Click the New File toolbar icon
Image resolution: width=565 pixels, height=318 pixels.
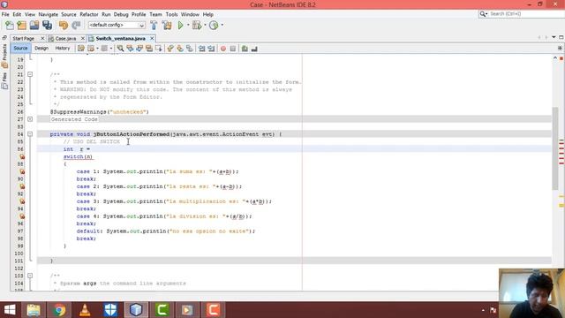(10, 26)
